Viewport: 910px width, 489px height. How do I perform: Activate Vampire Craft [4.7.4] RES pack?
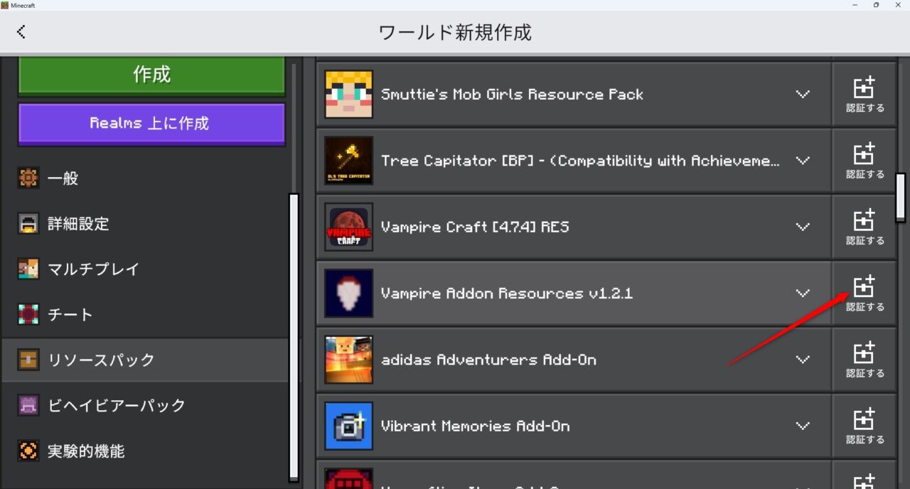864,227
